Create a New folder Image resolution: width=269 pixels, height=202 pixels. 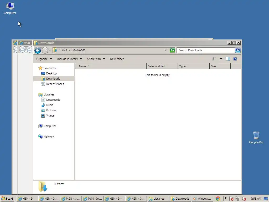[x=117, y=59]
